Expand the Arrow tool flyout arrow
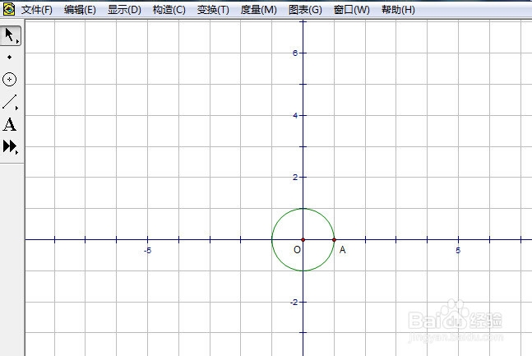Image resolution: width=532 pixels, height=356 pixels. click(x=17, y=41)
